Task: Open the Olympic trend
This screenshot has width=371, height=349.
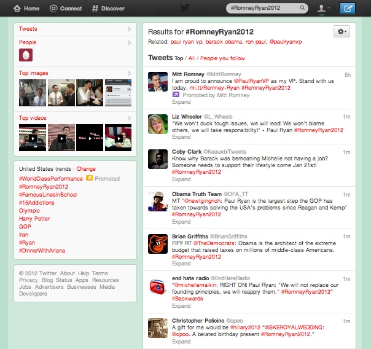Action: (29, 211)
